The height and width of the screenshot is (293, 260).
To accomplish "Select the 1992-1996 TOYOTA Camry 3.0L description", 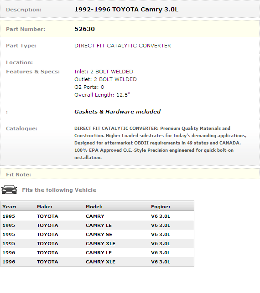I will pos(126,10).
